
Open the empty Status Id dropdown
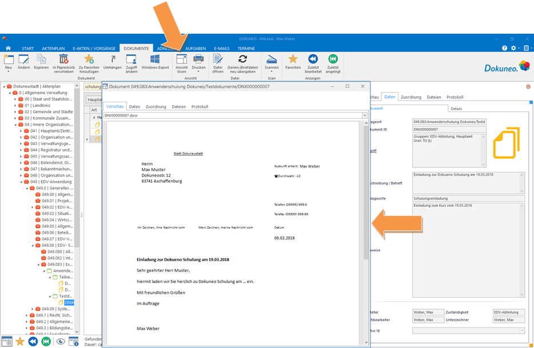(522, 331)
